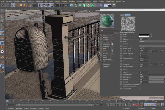This screenshot has height=110, width=165.
Task: Expand the Farbe 2 color disclosure arrow
Action: coord(138,37)
